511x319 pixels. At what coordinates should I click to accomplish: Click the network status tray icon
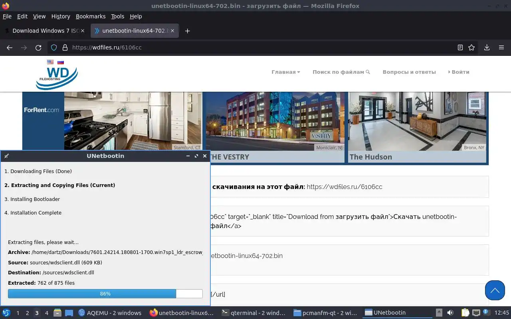coord(476,313)
